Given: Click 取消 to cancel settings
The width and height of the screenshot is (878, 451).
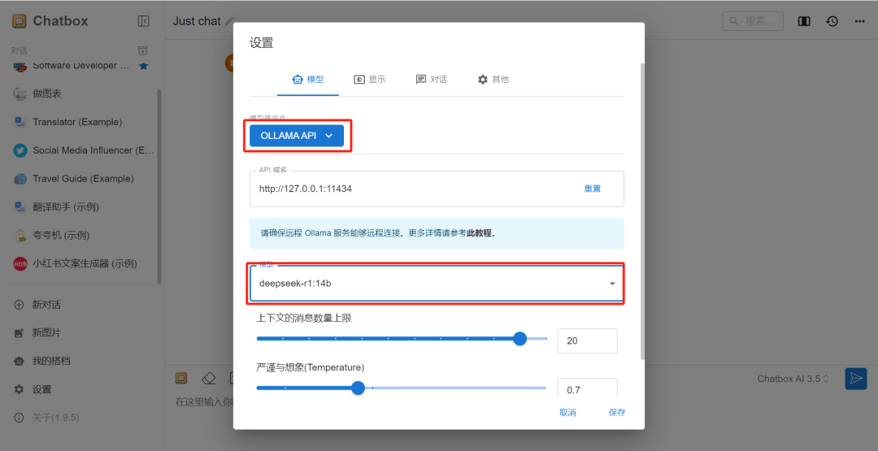Looking at the screenshot, I should (x=567, y=412).
